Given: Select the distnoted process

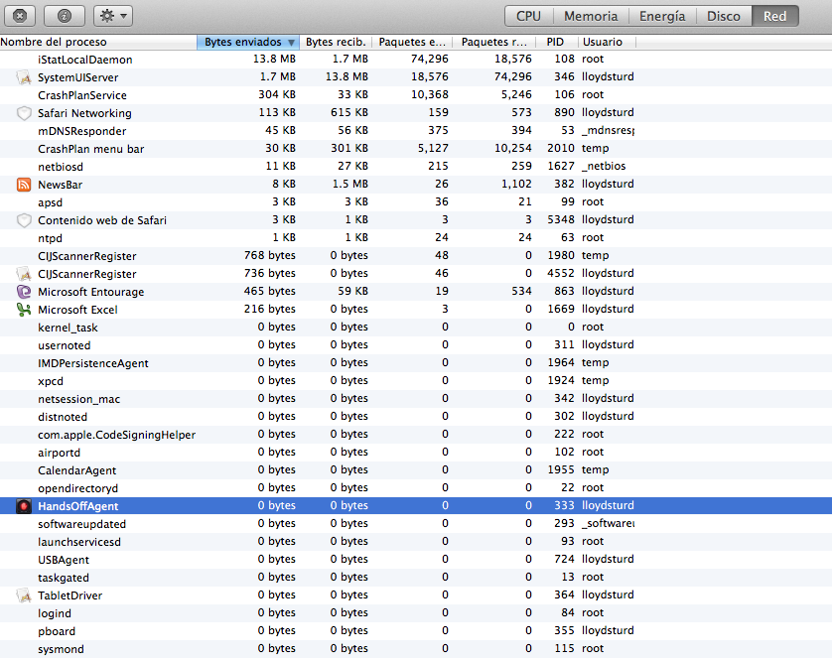Looking at the screenshot, I should 416,417.
